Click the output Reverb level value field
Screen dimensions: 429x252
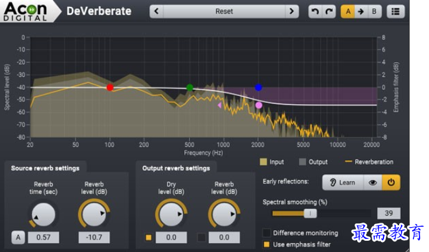coord(224,237)
